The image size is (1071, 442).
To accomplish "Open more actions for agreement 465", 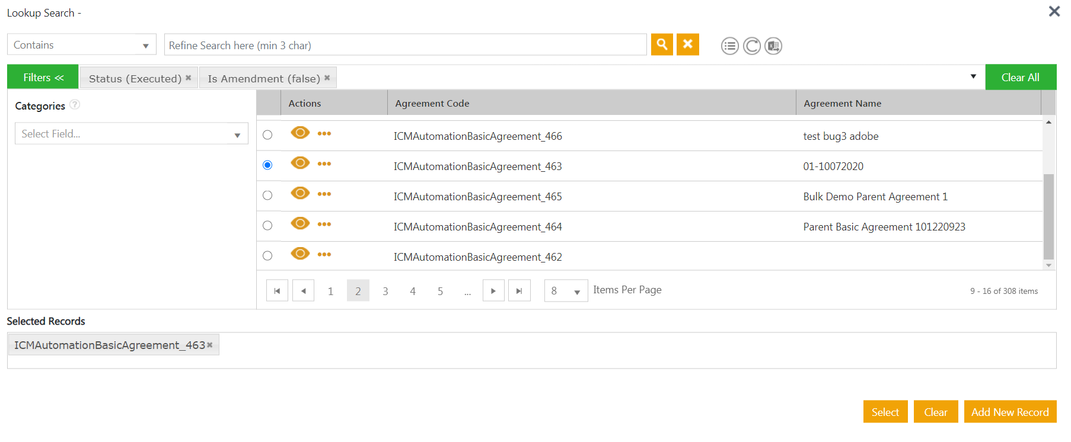I will click(x=324, y=194).
